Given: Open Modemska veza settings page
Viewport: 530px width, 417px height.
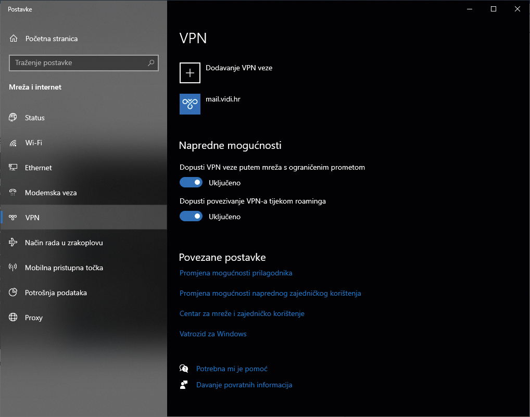Looking at the screenshot, I should coord(51,193).
